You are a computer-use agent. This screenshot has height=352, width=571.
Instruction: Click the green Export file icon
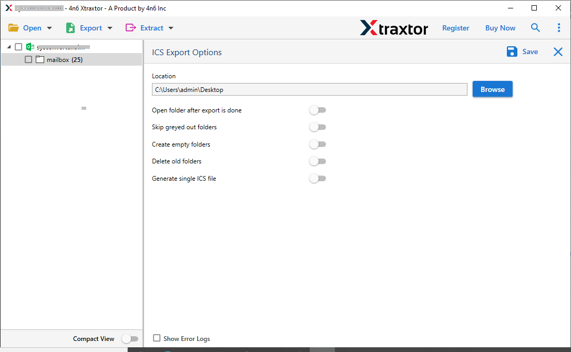point(70,28)
